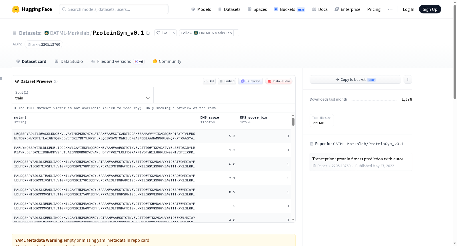Click OATML-Markslab organization avatar icon
Screen dimensions: 457x246
(47, 33)
